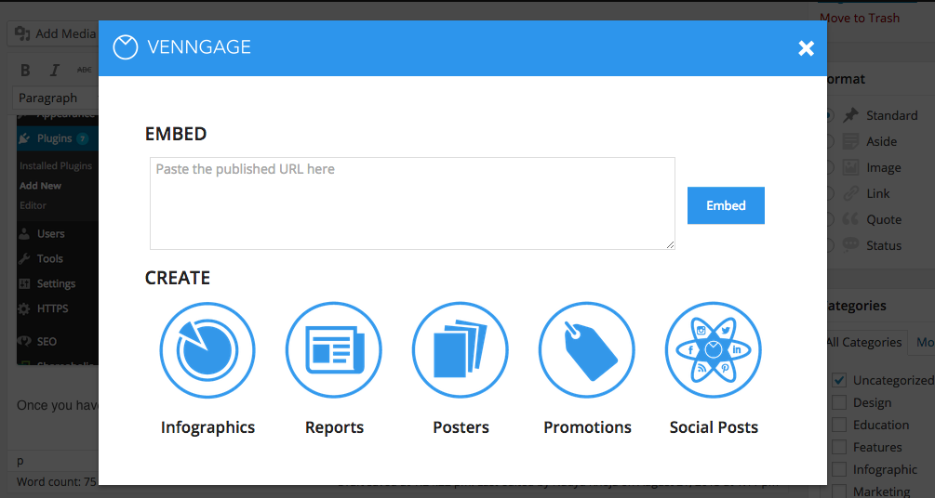935x498 pixels.
Task: Check the Infographic category
Action: point(839,469)
